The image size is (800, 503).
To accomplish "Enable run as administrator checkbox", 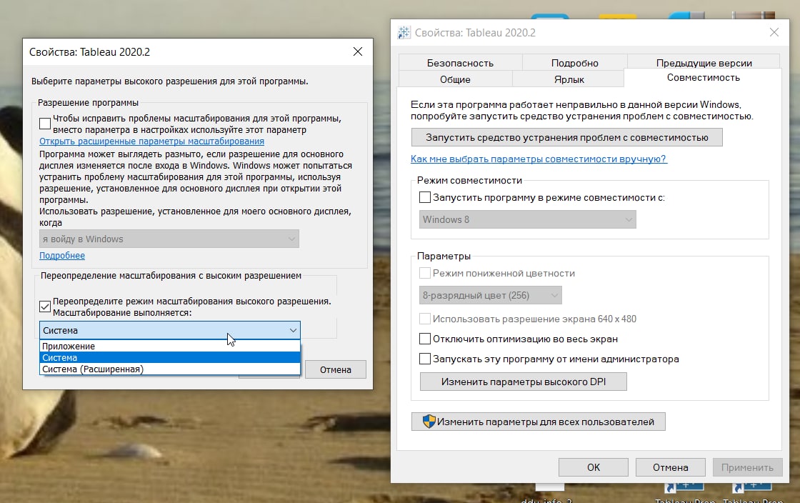I will click(424, 359).
